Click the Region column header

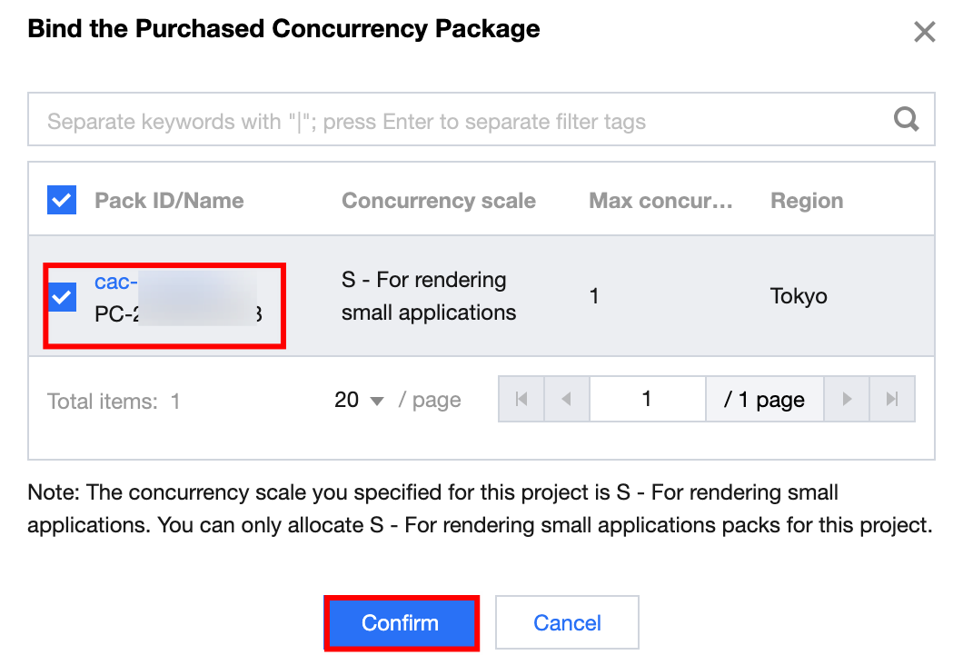pos(807,201)
